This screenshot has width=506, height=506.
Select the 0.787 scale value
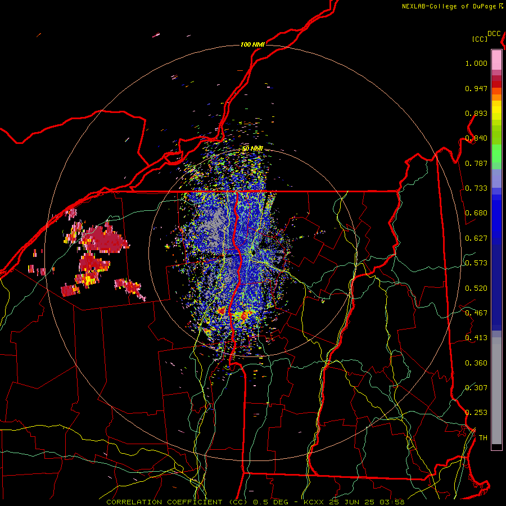pyautogui.click(x=476, y=163)
